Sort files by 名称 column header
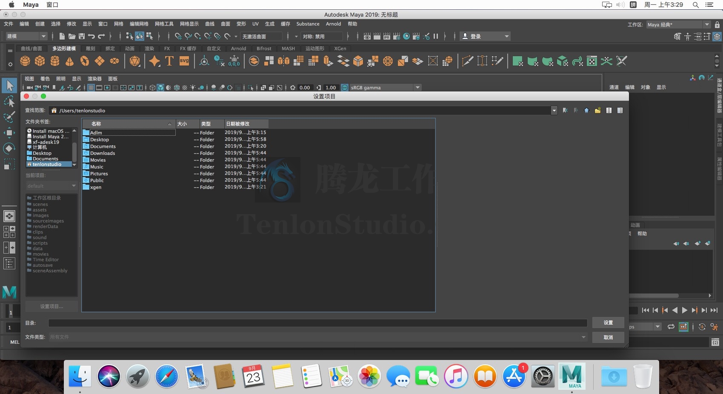This screenshot has width=723, height=394. pyautogui.click(x=129, y=124)
